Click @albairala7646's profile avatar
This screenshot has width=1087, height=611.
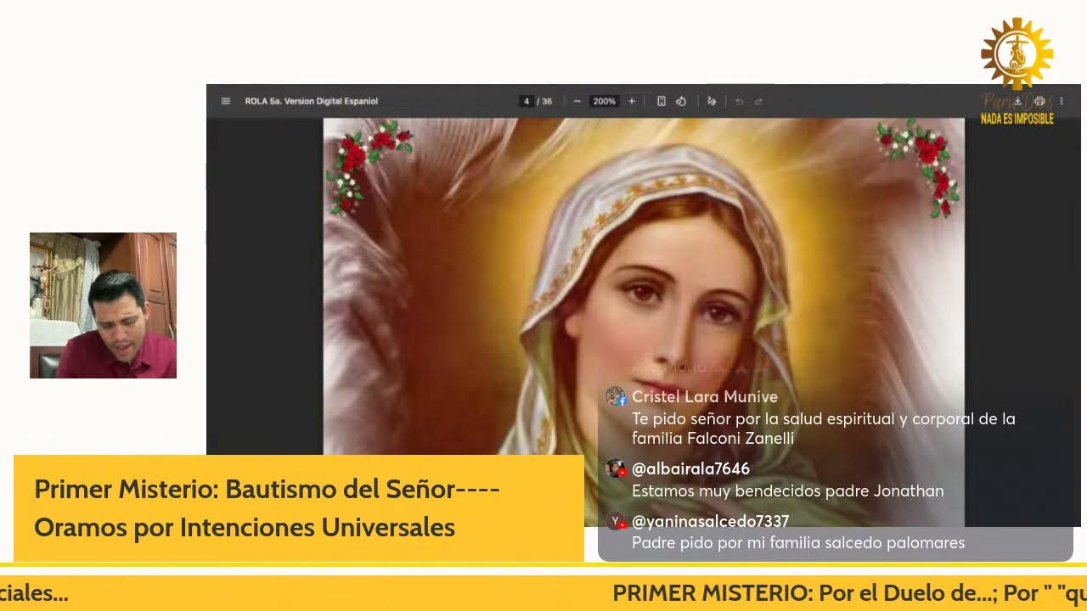616,468
